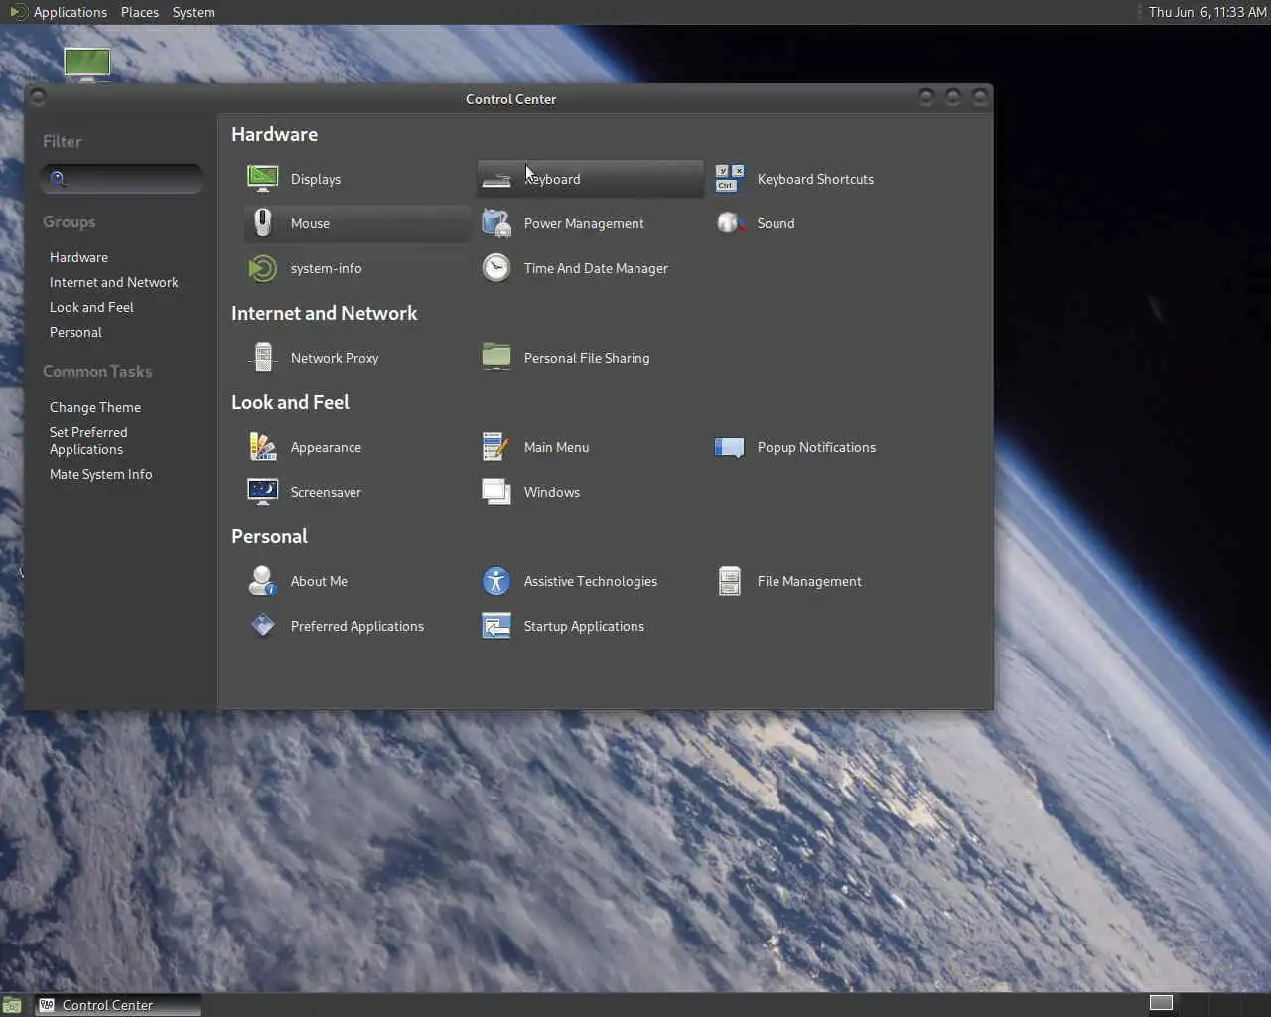Viewport: 1271px width, 1017px height.
Task: Open the Startup Applications icon
Action: 496,626
